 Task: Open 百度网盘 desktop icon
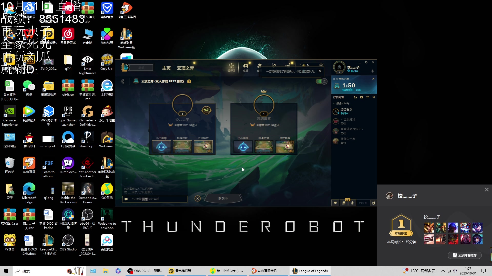[x=107, y=243]
